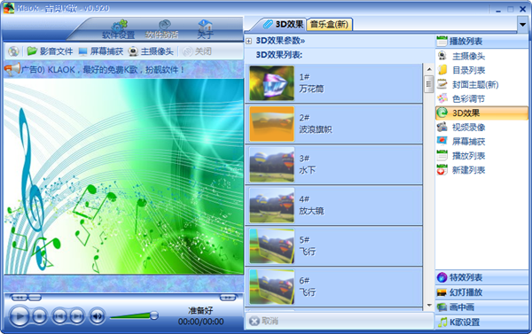Close the Klaok window
Image resolution: width=532 pixels, height=334 pixels.
(523, 9)
